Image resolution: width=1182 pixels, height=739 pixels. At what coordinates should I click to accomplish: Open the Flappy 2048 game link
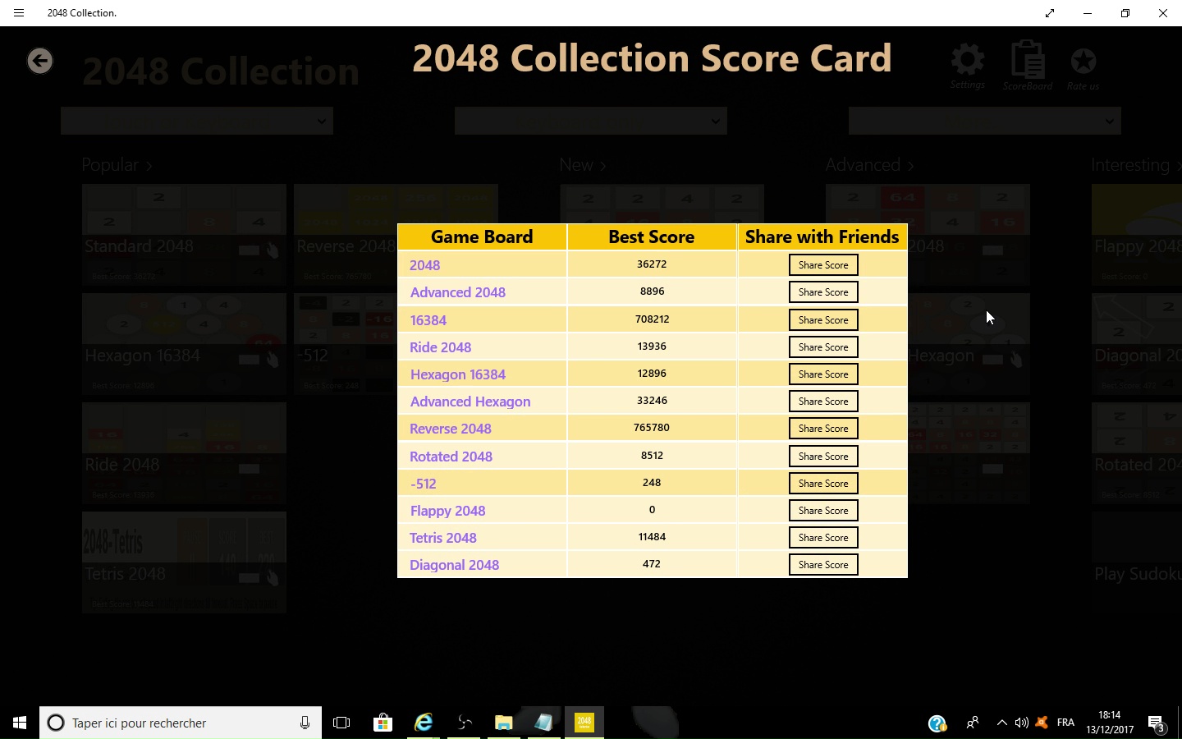click(x=447, y=511)
